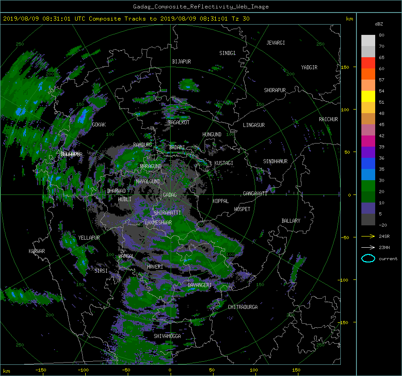Click the BALLARY city label
The image size is (402, 376).
(291, 221)
